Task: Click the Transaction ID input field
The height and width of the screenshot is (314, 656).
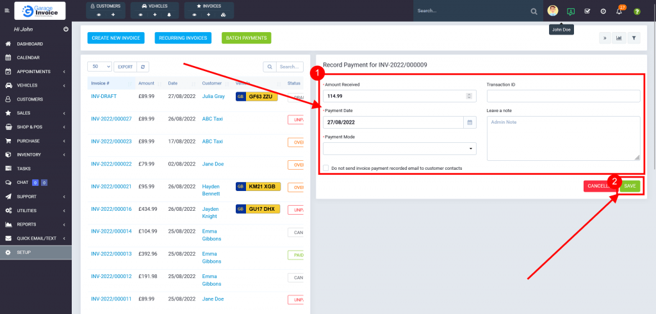Action: (x=563, y=95)
